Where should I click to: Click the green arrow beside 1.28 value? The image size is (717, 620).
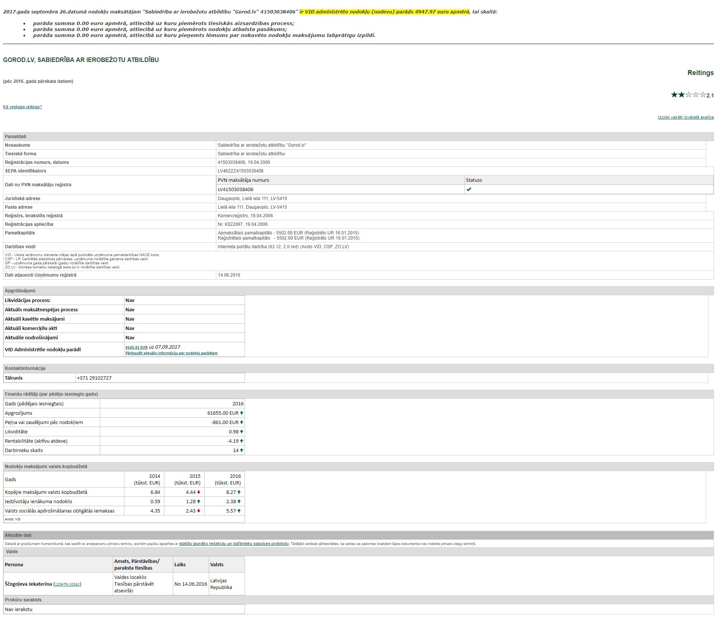199,501
